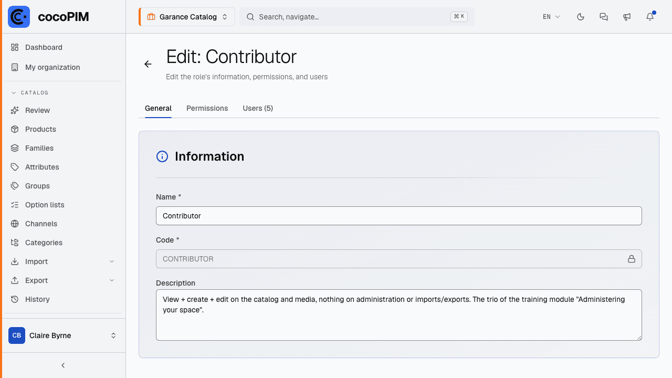Viewport: 672px width, 378px height.
Task: Click the cocoPIM logo icon
Action: [x=19, y=17]
